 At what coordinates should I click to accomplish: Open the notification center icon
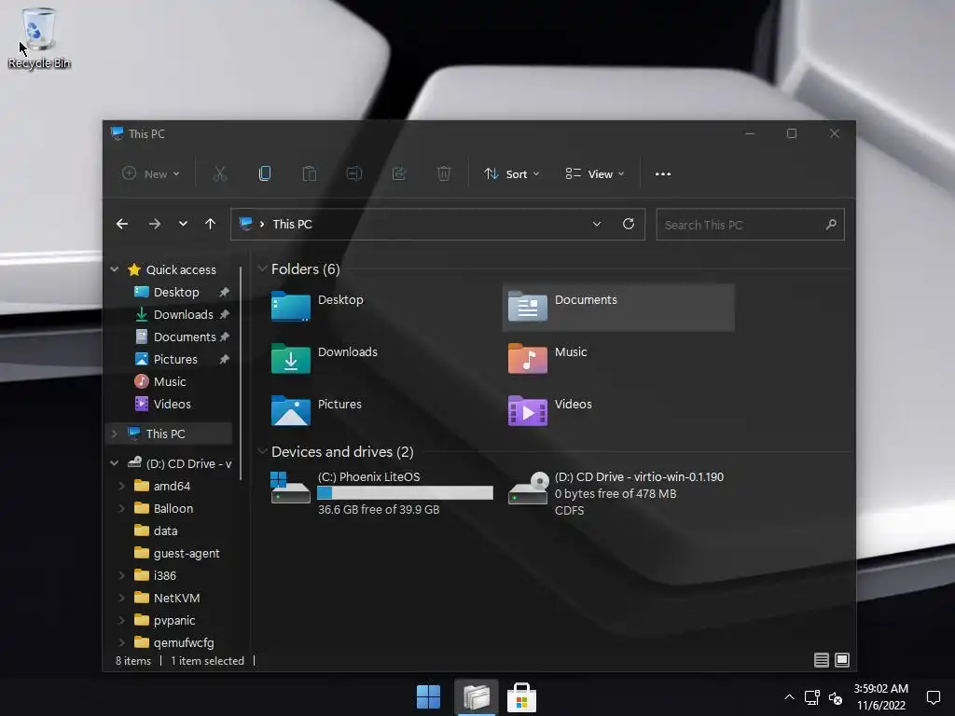pos(933,697)
